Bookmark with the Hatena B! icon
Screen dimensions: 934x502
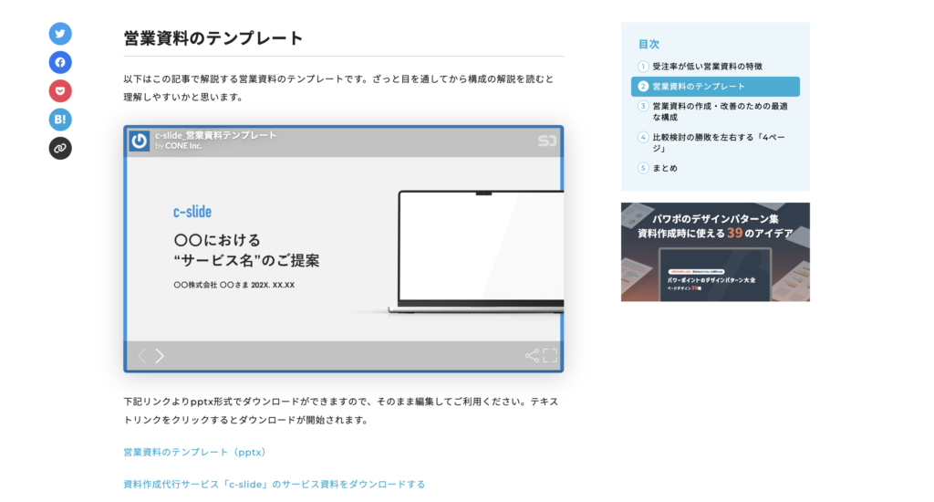click(60, 120)
